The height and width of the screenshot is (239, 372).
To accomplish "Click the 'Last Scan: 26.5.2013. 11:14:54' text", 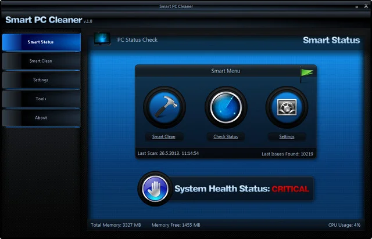I will click(168, 153).
